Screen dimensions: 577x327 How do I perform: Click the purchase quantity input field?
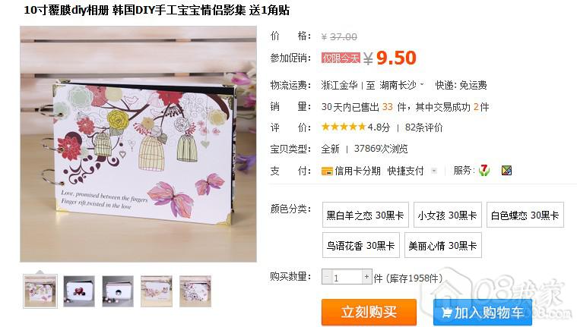pos(347,278)
